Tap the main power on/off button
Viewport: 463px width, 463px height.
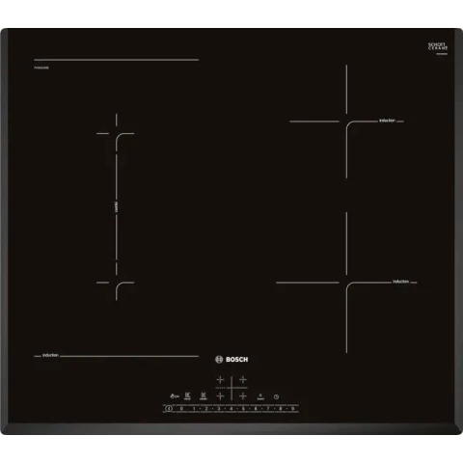click(x=169, y=409)
